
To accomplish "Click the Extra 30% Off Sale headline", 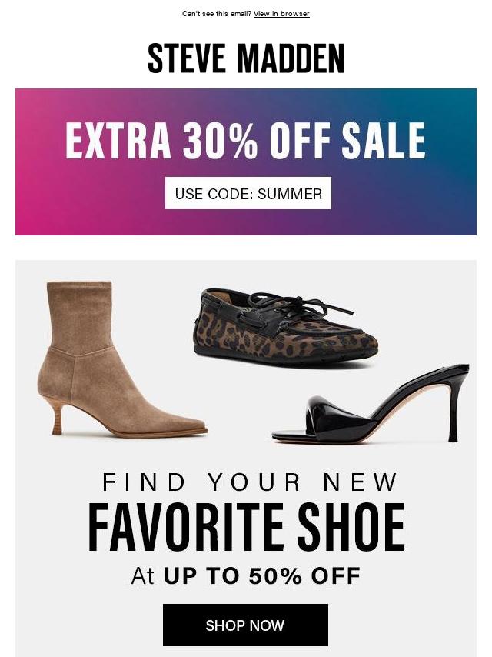I will click(x=245, y=140).
